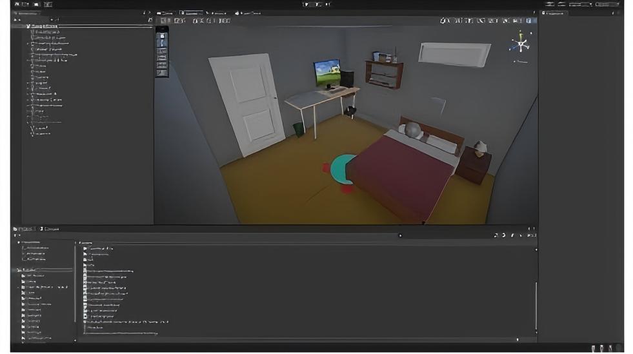Viewport: 633px width, 354px height.
Task: Select the Hand view tool in scene overlay
Action: [x=162, y=35]
